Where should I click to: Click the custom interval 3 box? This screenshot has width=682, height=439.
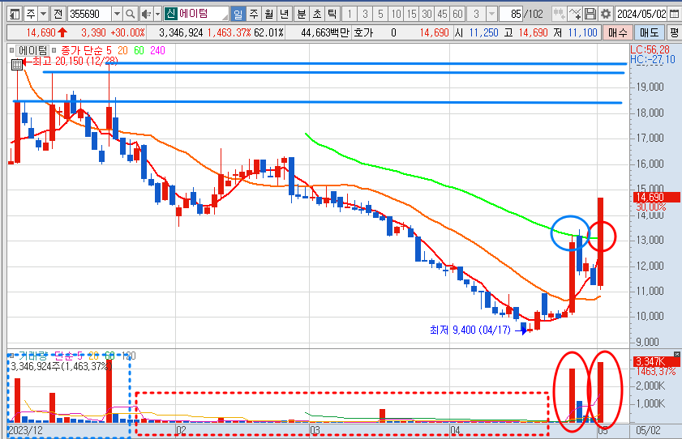[476, 15]
